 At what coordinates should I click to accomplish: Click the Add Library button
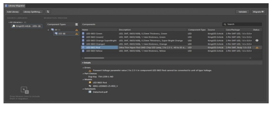tap(13, 12)
